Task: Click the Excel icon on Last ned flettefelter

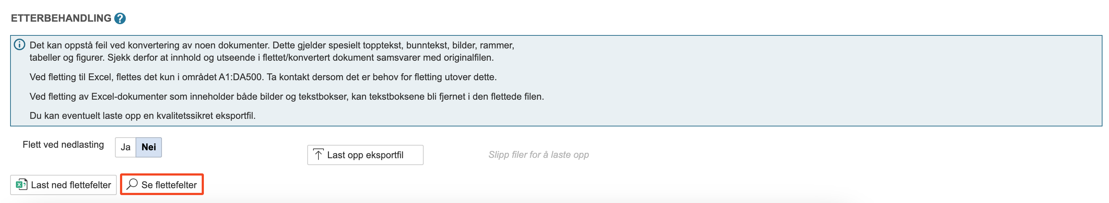Action: point(21,185)
